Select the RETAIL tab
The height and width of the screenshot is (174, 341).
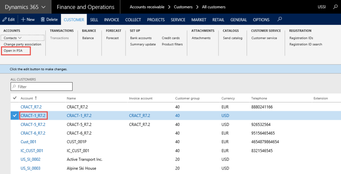218,20
